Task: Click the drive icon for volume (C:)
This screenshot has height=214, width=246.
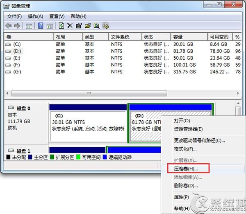Action: (8, 44)
